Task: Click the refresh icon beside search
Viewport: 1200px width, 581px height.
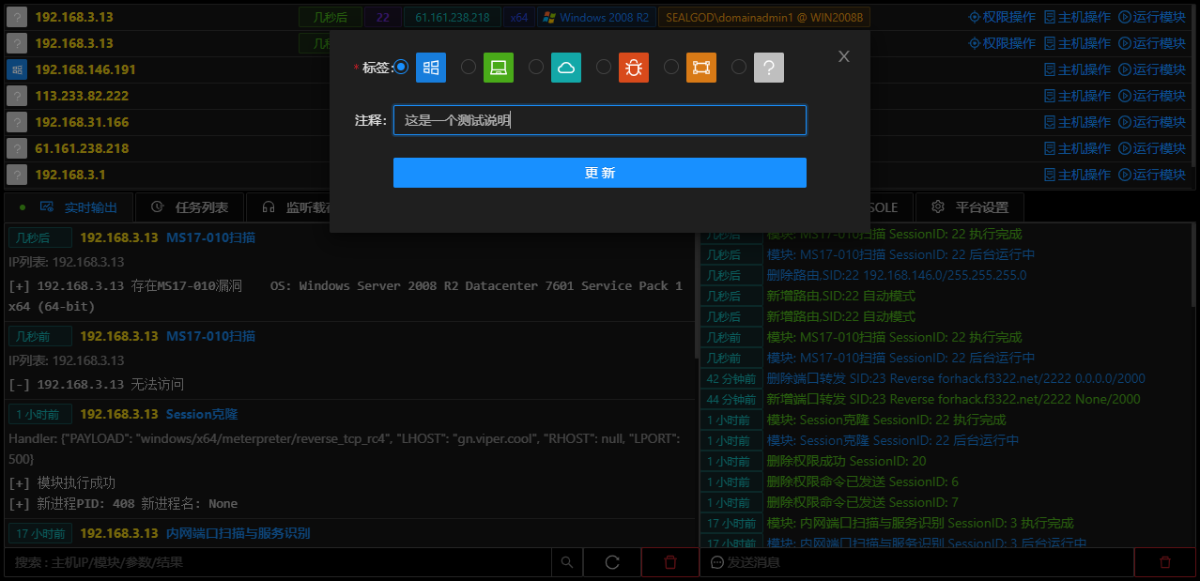Action: [612, 562]
